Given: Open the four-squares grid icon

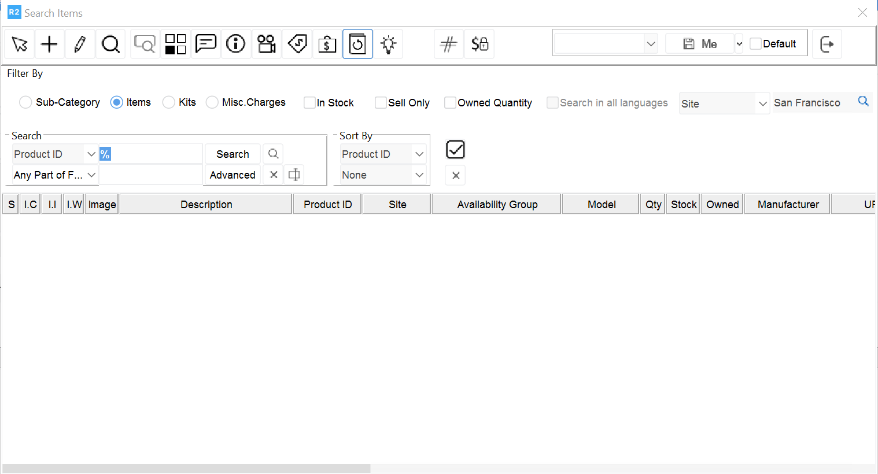Looking at the screenshot, I should [x=175, y=44].
